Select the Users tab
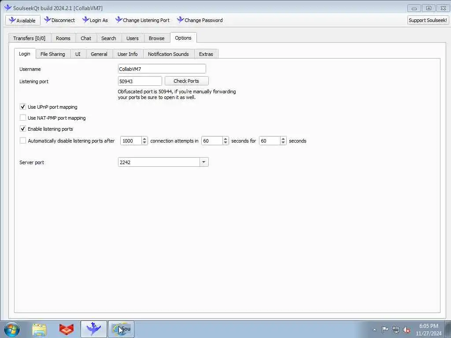Viewport: 451px width, 338px height. click(132, 38)
